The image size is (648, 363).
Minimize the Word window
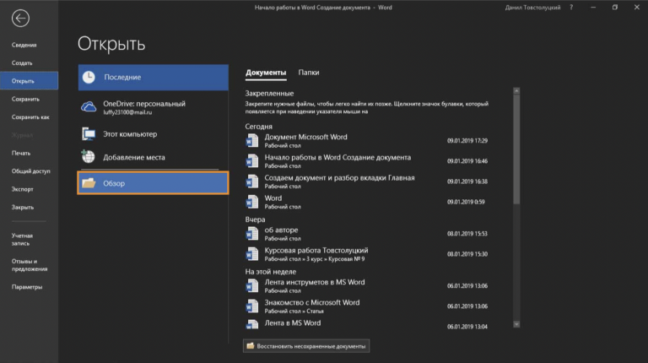(593, 8)
